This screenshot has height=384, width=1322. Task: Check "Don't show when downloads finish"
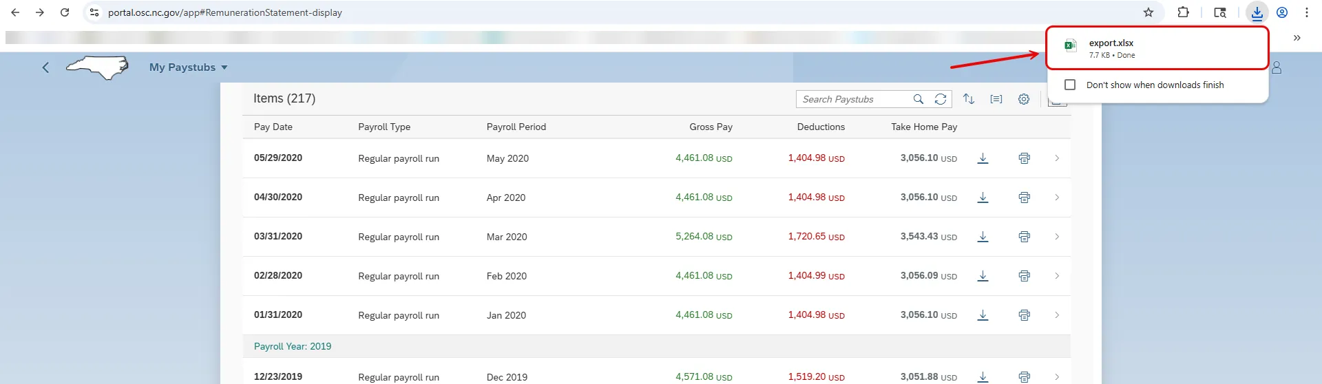click(x=1070, y=85)
